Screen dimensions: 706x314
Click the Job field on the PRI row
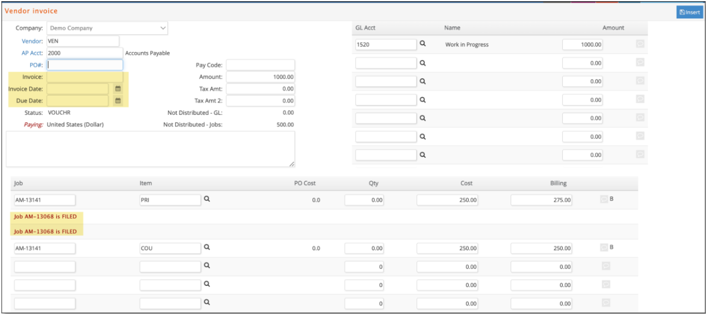[45, 200]
